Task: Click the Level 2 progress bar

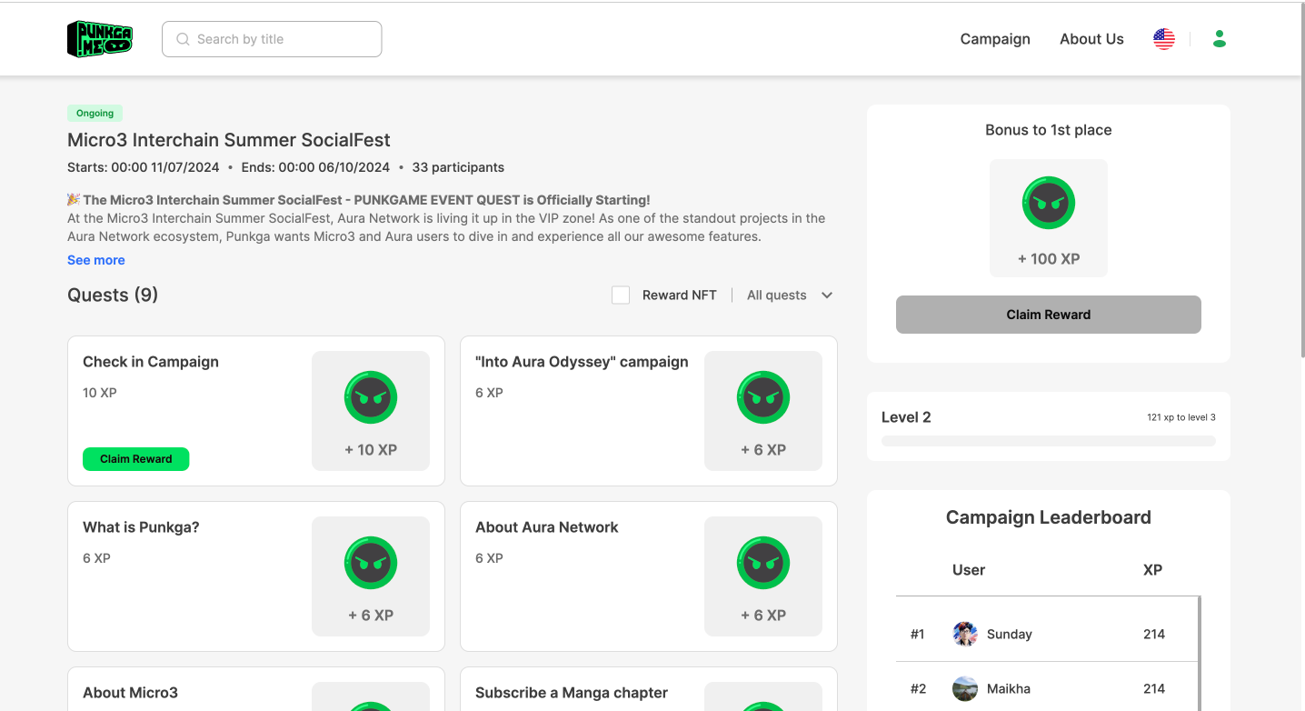Action: 1048,441
